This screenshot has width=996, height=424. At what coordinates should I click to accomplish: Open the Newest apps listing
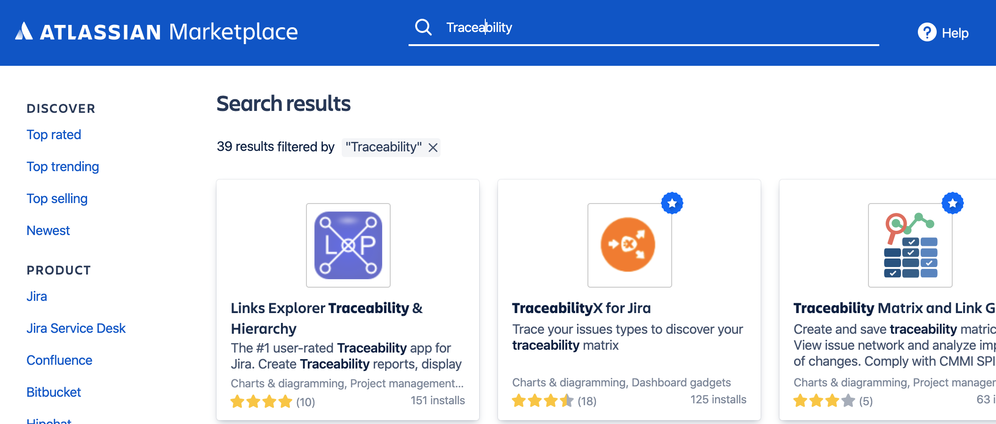click(x=48, y=230)
